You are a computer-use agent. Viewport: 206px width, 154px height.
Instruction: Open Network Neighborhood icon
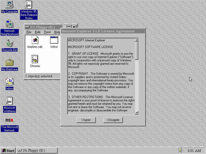tap(10, 24)
